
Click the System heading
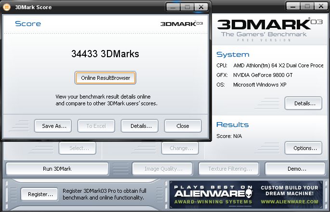click(233, 54)
